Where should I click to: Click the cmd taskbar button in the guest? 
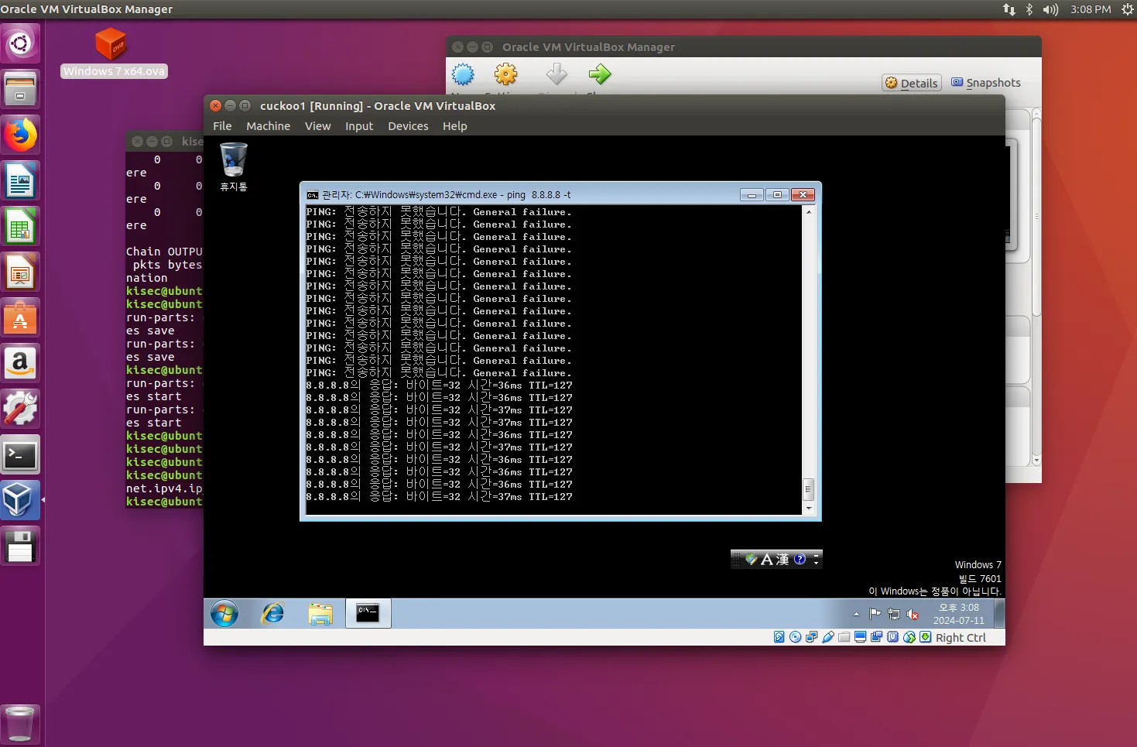tap(368, 614)
